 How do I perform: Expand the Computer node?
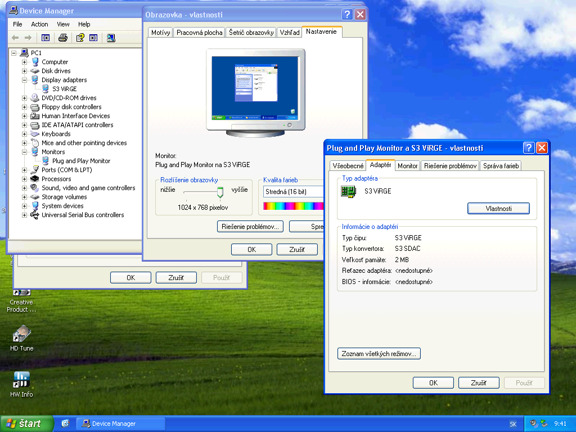pos(24,62)
